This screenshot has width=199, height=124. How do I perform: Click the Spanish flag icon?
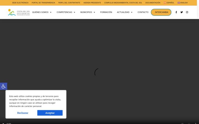click(165, 3)
